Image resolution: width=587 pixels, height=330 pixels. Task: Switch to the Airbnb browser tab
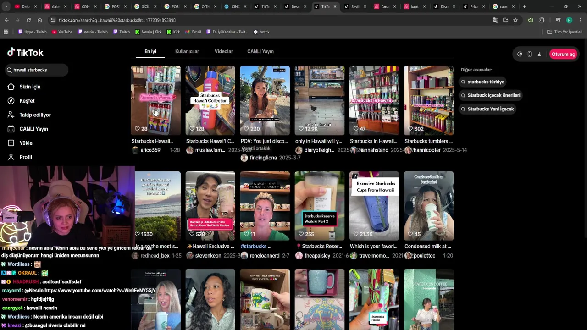pyautogui.click(x=55, y=6)
